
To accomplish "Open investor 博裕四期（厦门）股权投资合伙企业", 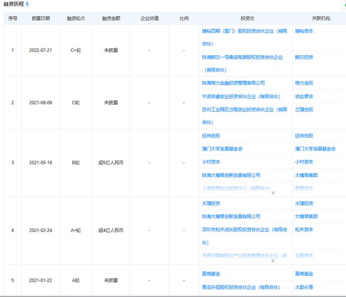I will pos(244,37).
